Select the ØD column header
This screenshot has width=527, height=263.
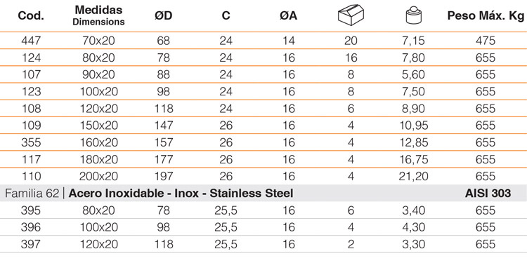coord(163,15)
